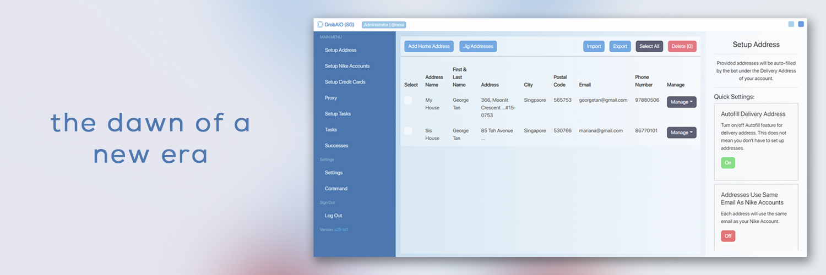Click the dark blue window control square
The image size is (826, 275).
tap(801, 24)
